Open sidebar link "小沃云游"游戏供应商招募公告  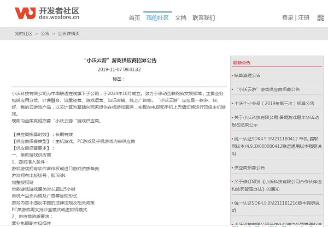coord(267,89)
